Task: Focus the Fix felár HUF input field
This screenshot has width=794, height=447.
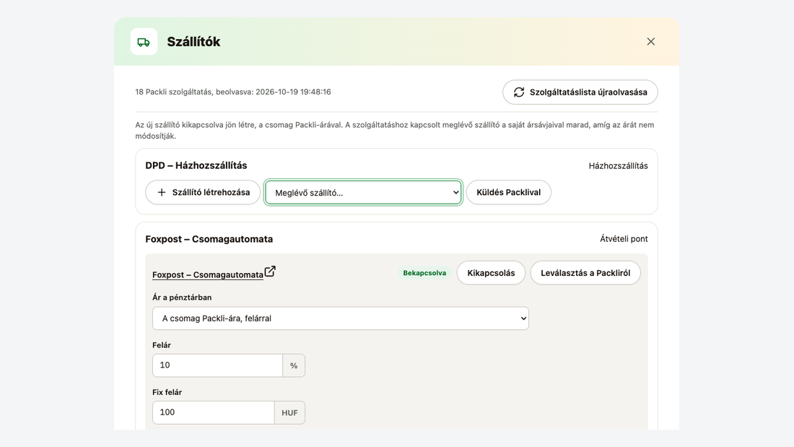Action: 213,412
